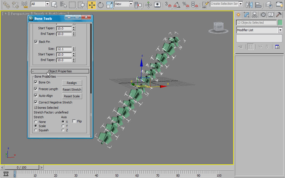Image resolution: width=285 pixels, height=178 pixels.
Task: Click the frame number field showing 0/100
Action: point(22,167)
